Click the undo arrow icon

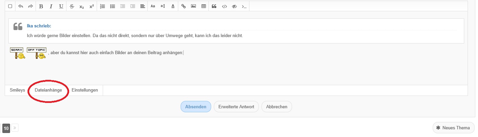point(20,6)
